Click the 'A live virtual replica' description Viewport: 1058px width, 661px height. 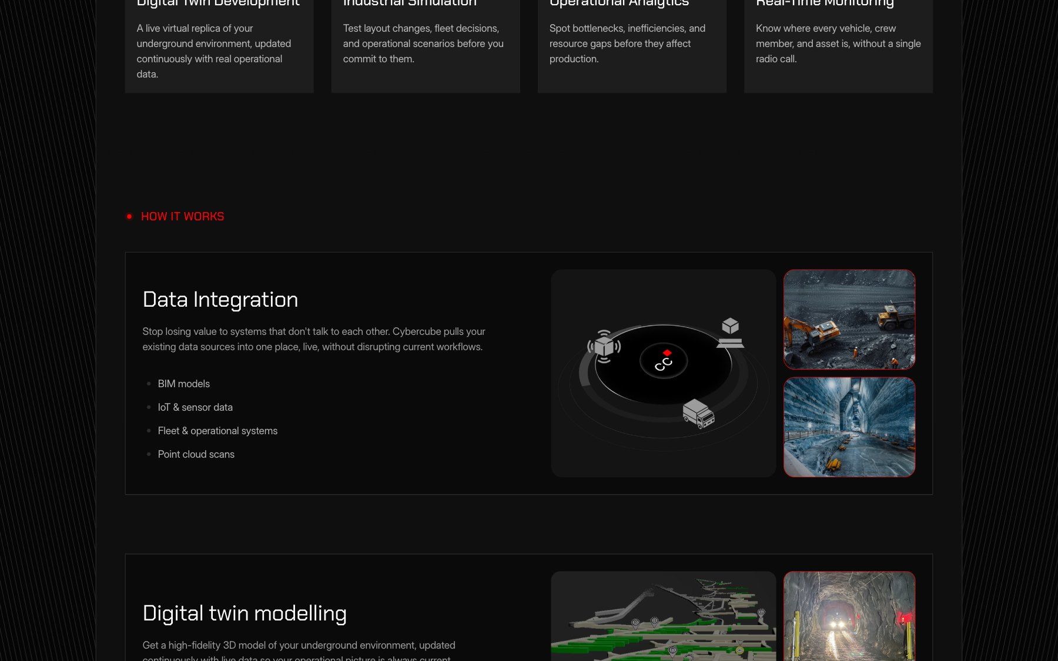[214, 51]
